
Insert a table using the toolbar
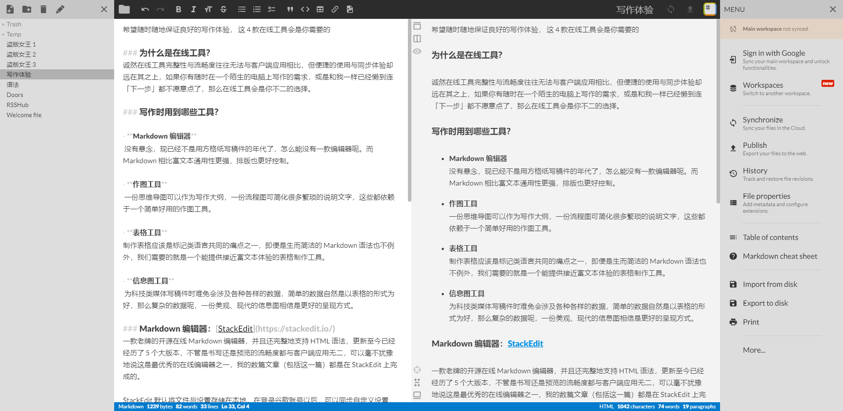(x=320, y=9)
